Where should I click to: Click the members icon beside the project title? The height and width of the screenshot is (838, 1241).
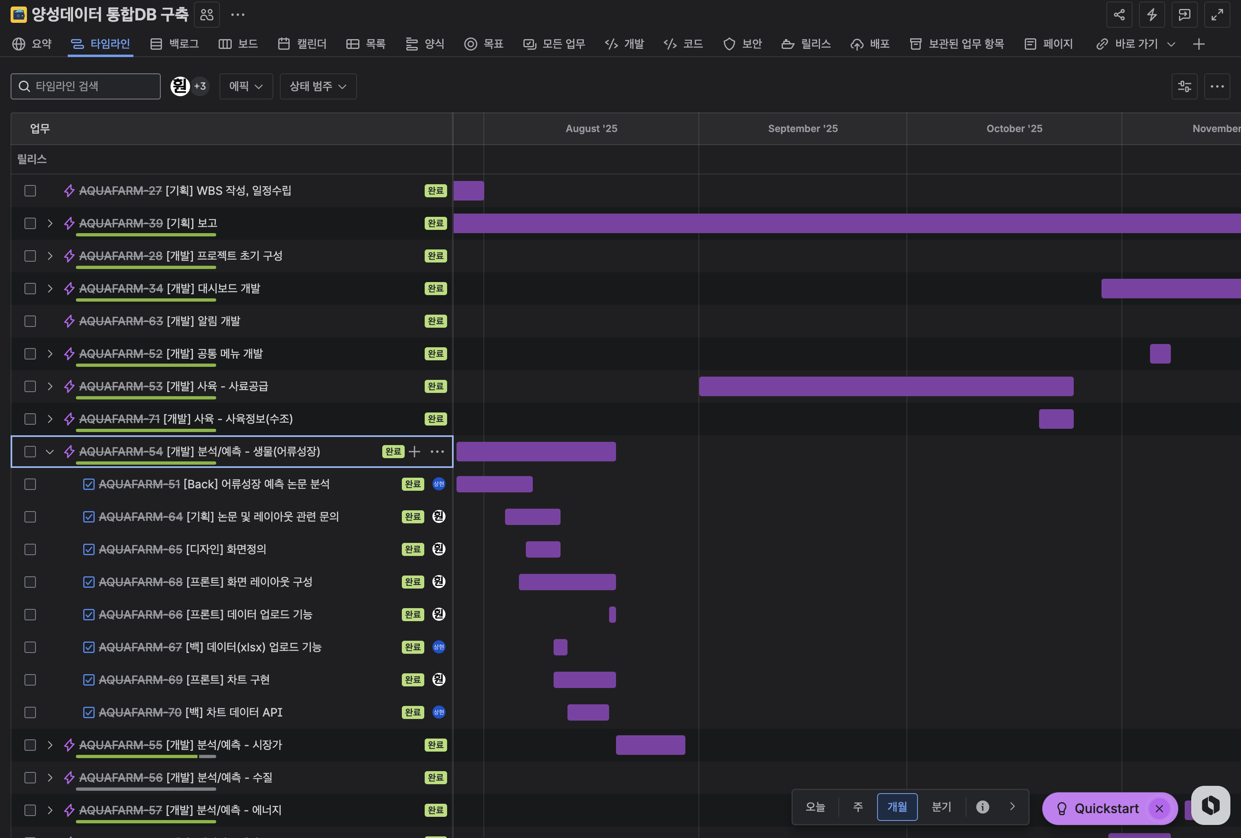206,15
